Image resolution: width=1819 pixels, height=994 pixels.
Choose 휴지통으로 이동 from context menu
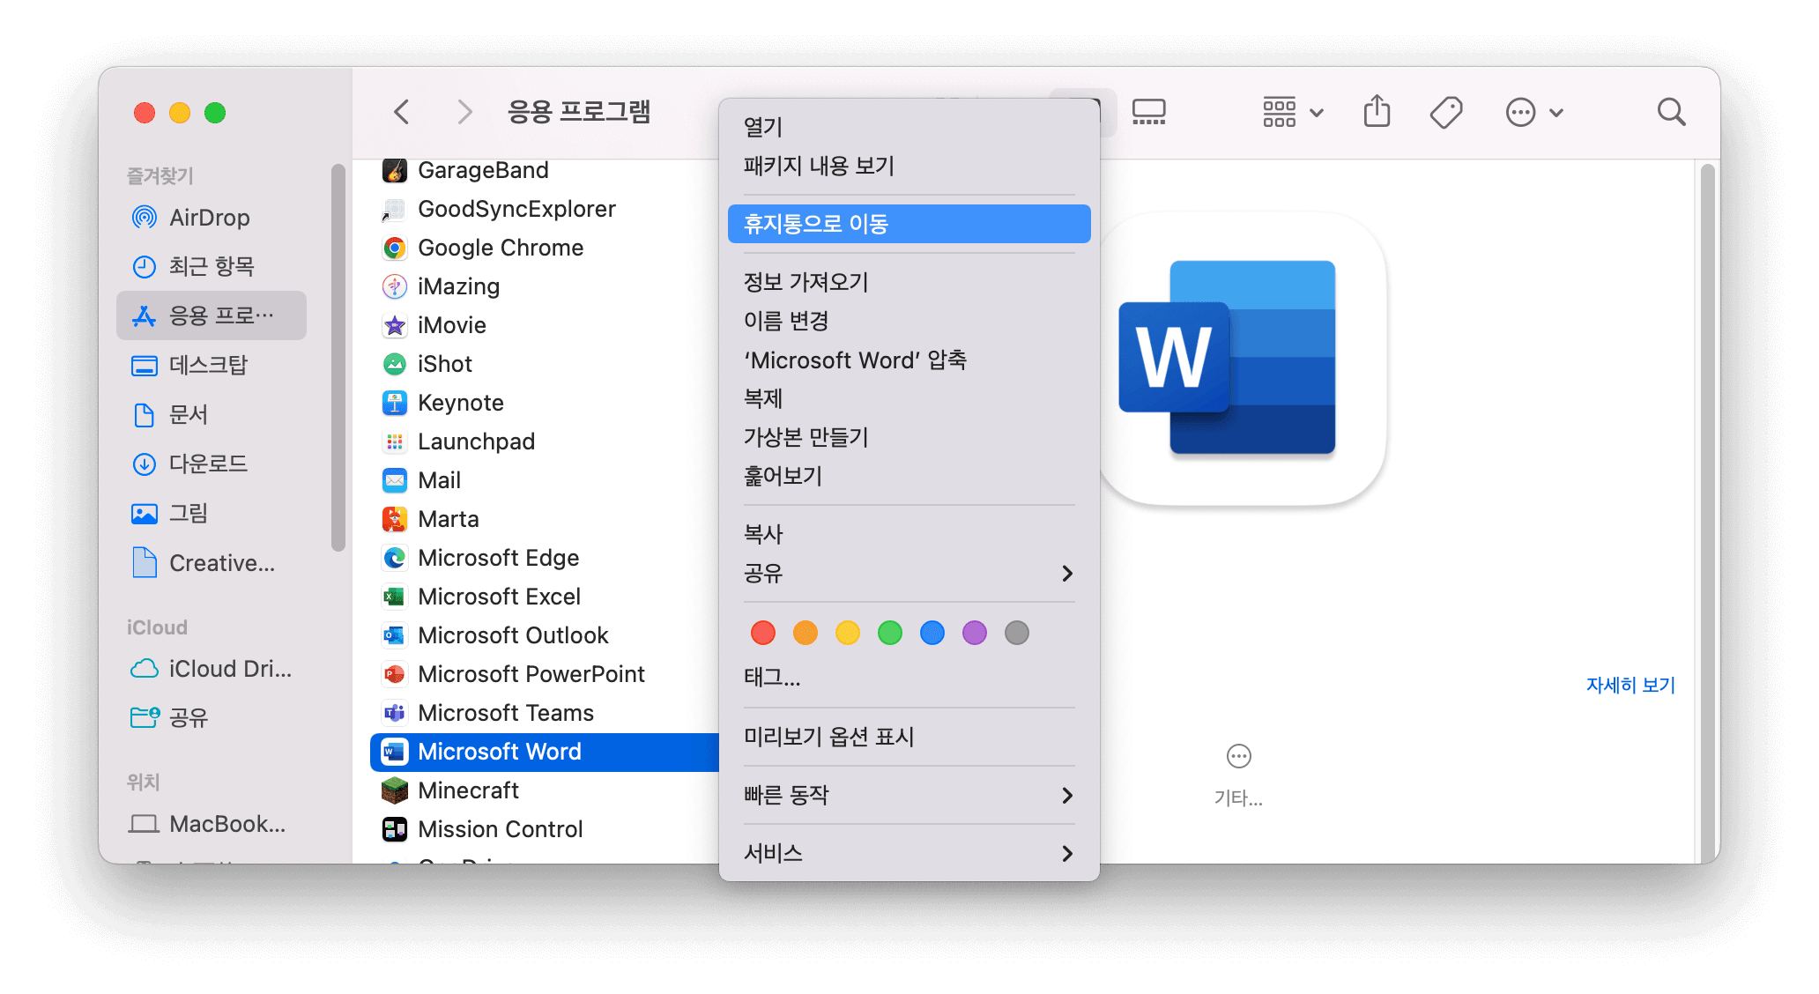[x=909, y=224]
